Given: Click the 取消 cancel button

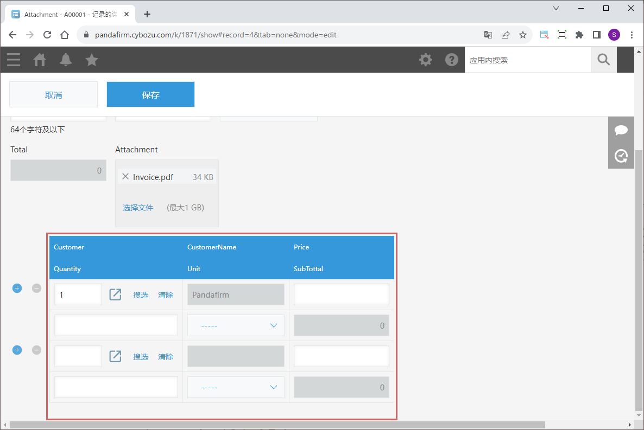Looking at the screenshot, I should point(53,95).
